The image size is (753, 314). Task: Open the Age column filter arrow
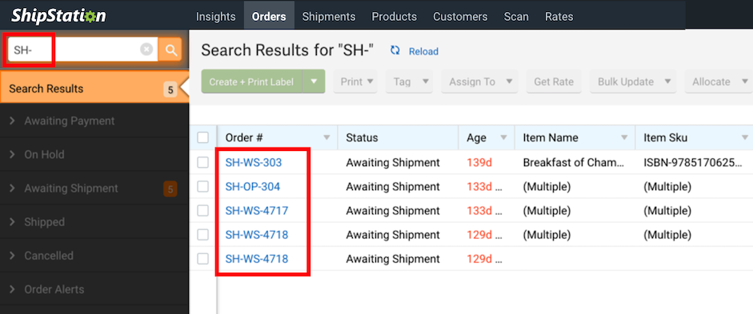504,137
